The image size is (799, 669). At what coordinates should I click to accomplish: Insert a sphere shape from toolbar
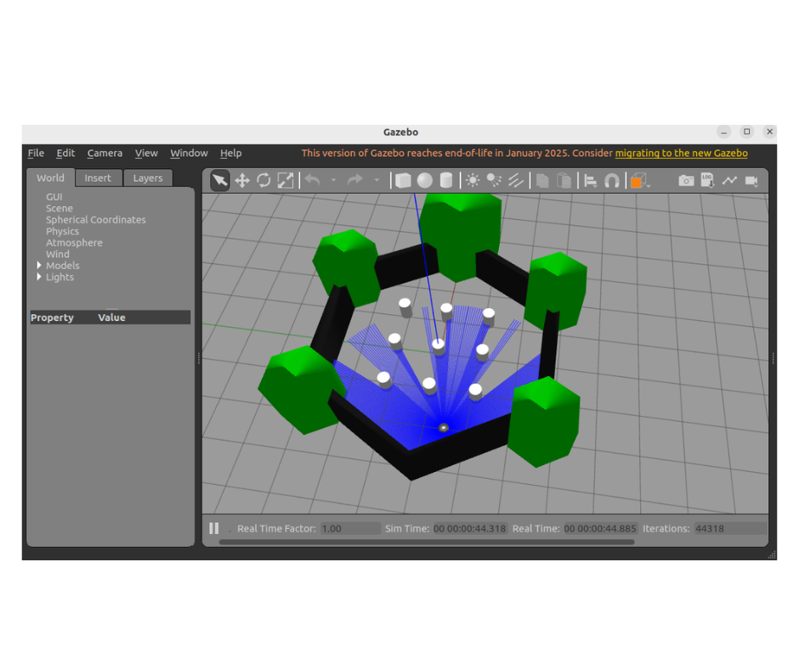424,180
